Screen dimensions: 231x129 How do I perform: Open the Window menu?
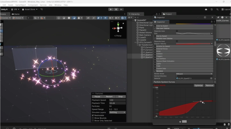[58, 5]
